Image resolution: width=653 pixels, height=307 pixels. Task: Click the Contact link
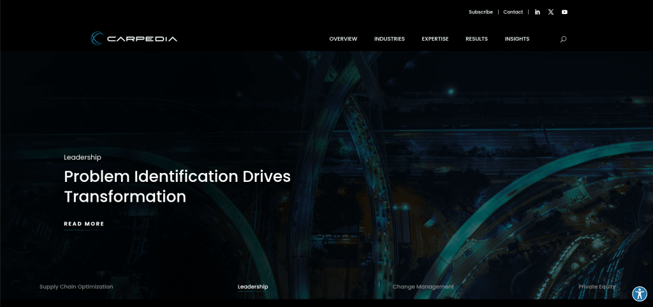tap(513, 12)
